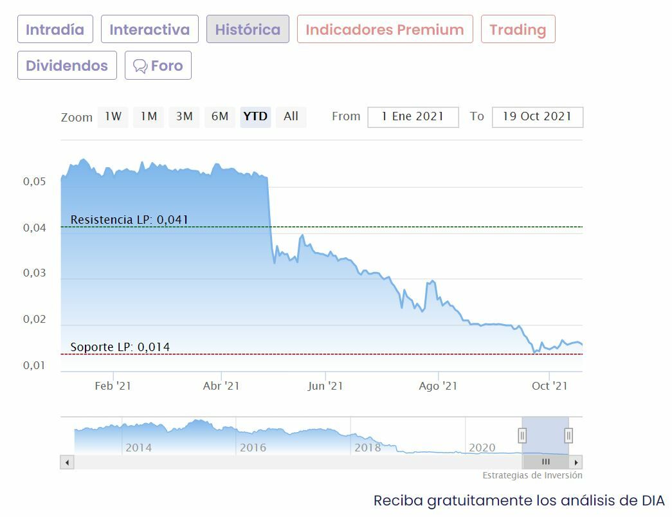Grab the left navigator range handle
The width and height of the screenshot is (672, 517).
tap(522, 436)
